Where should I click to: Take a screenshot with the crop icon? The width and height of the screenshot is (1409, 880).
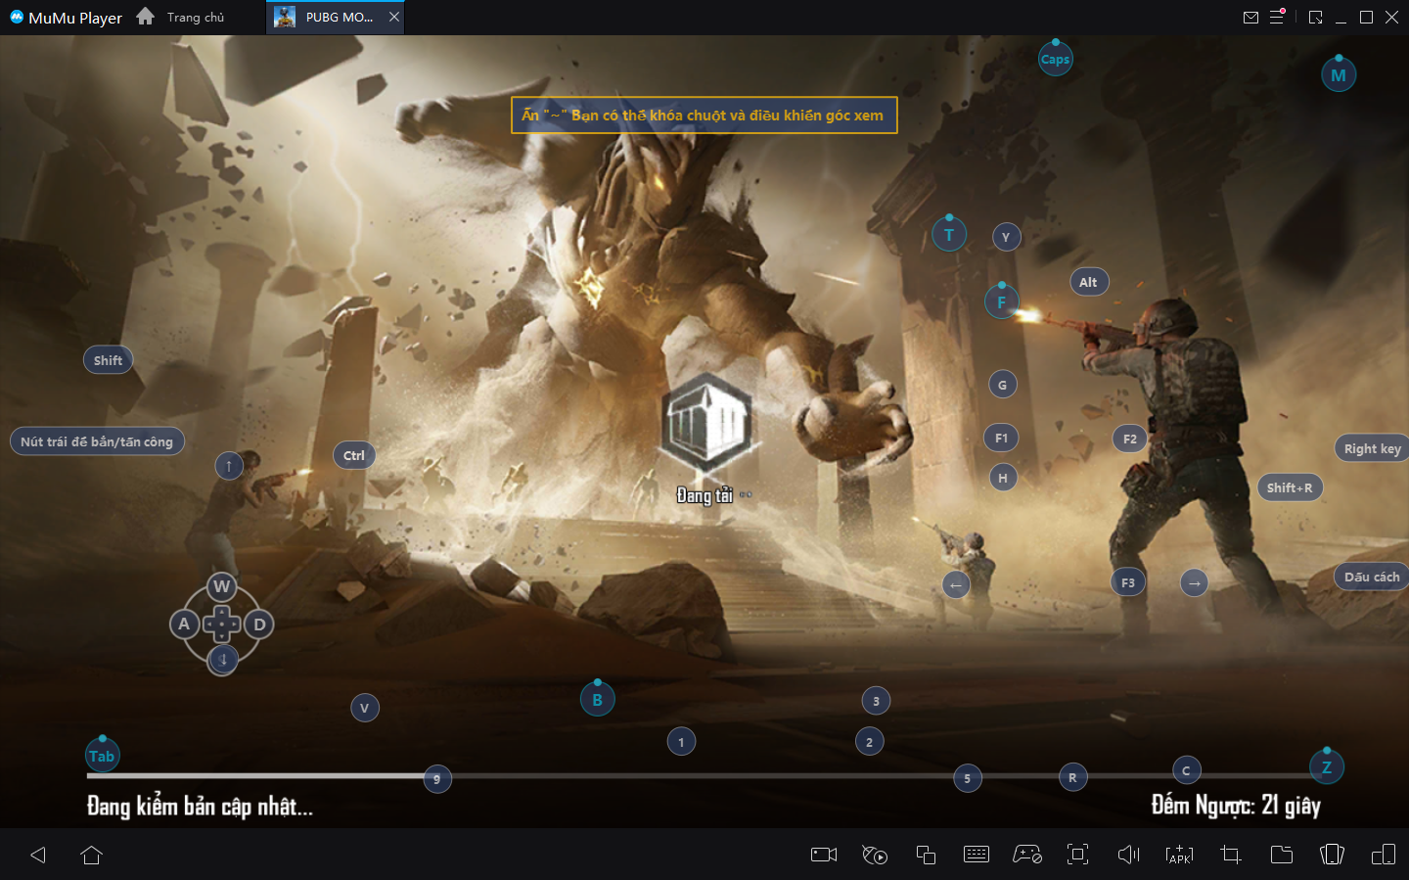tap(1231, 855)
